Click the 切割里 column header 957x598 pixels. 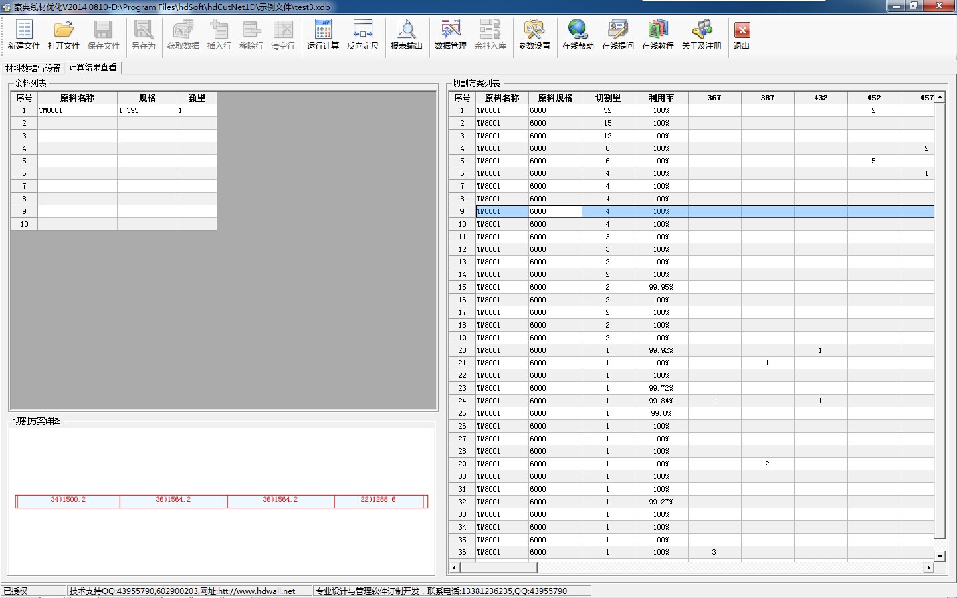tap(608, 98)
